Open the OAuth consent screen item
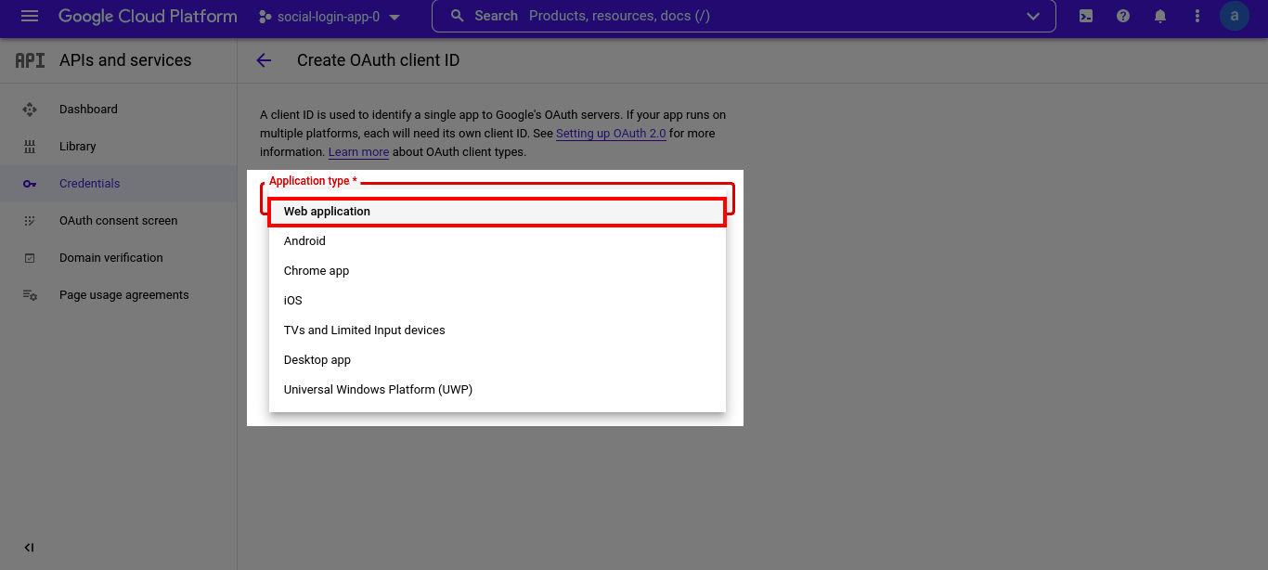This screenshot has height=570, width=1268. click(x=119, y=221)
